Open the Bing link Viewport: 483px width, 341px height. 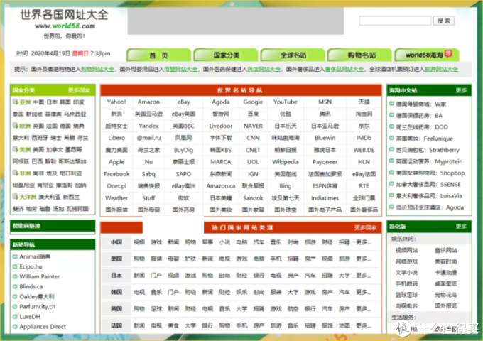286,186
